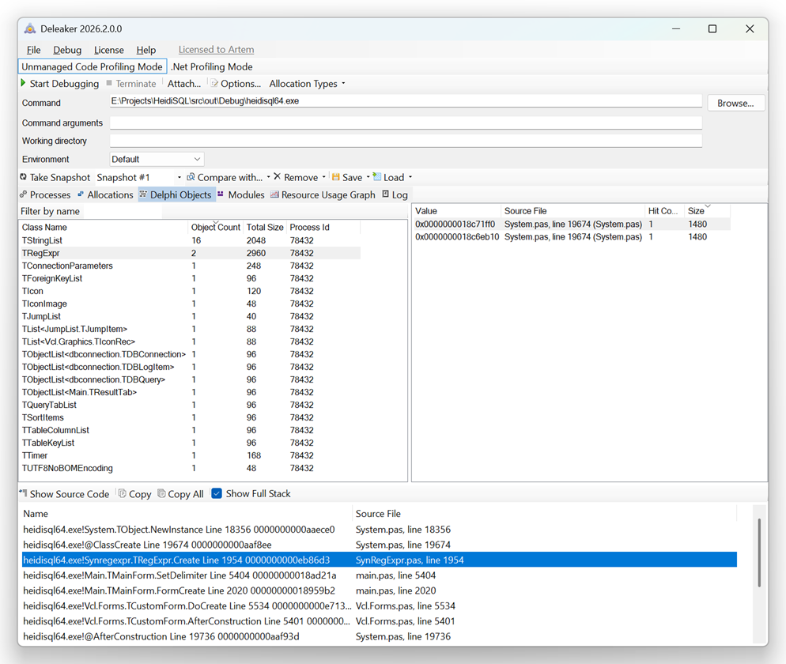
Task: Click the Start Debugging play icon
Action: pyautogui.click(x=23, y=83)
